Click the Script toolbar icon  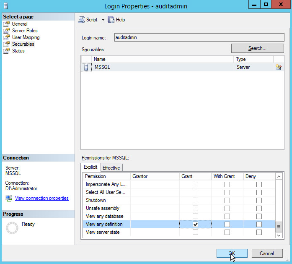pyautogui.click(x=81, y=20)
